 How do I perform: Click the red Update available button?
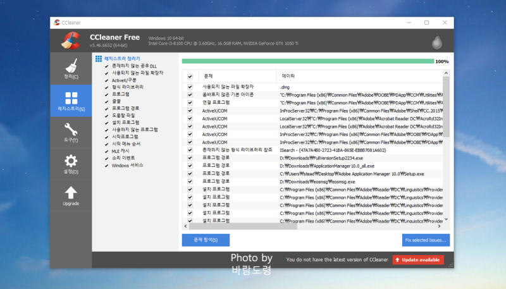418,260
